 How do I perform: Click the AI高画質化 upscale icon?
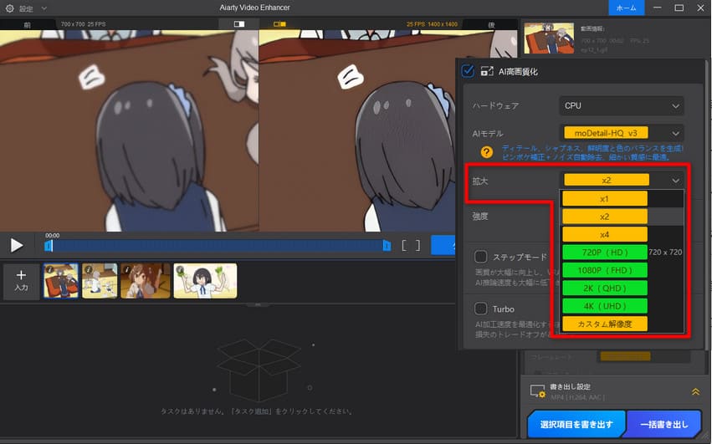pos(487,71)
